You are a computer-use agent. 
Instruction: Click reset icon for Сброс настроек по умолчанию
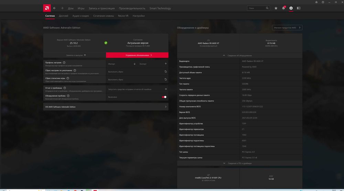click(165, 72)
